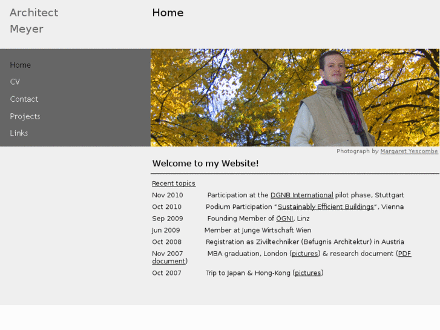Click the Home page heading
The image size is (440, 330).
pyautogui.click(x=168, y=13)
